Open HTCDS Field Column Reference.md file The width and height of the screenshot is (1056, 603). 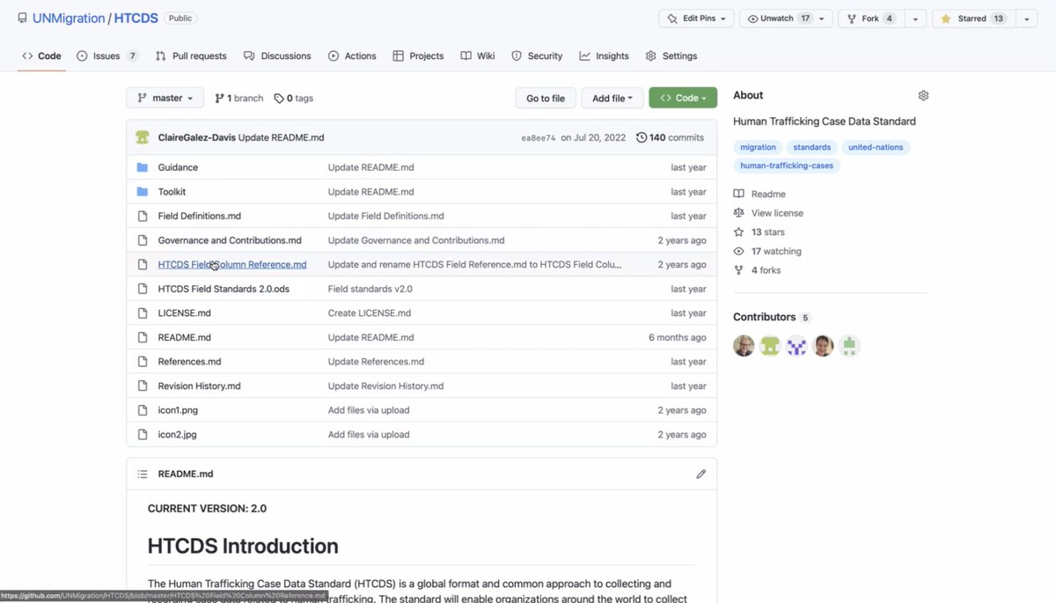[x=232, y=265]
